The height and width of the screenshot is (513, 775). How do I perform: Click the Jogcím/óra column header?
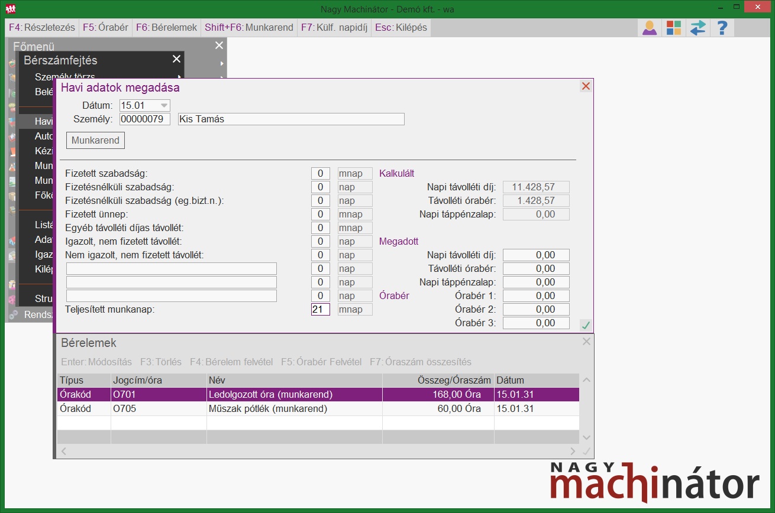[x=159, y=381]
